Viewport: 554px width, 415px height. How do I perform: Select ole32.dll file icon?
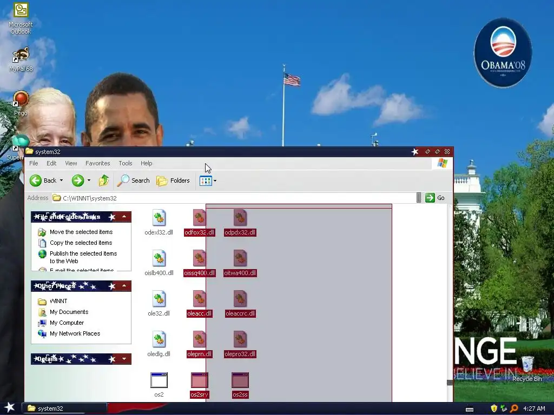point(159,298)
